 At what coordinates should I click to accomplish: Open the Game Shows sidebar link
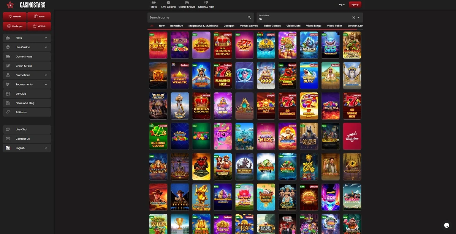[27, 56]
